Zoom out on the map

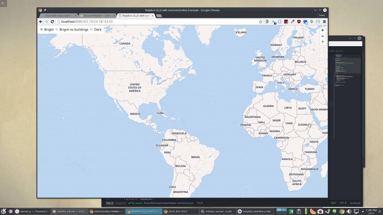pos(323,36)
